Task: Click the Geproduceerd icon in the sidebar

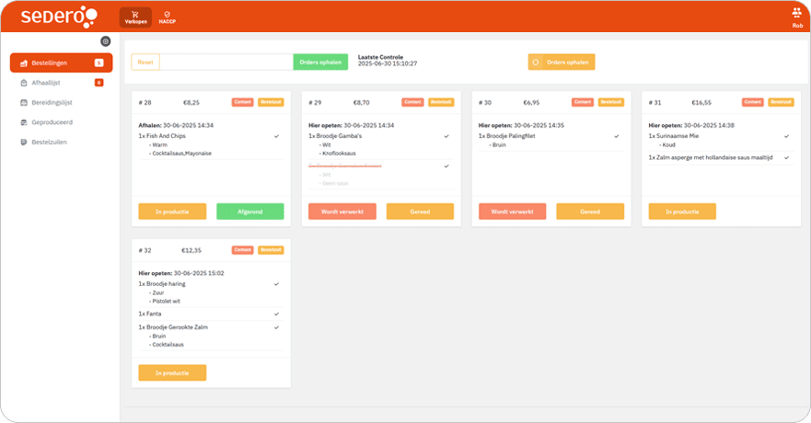Action: point(24,122)
